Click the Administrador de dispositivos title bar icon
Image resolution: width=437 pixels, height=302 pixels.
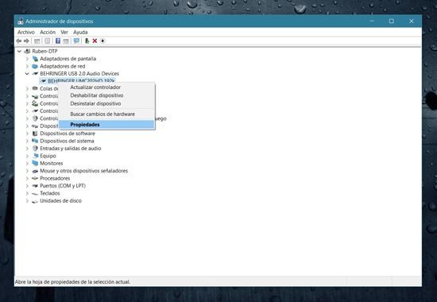click(21, 21)
